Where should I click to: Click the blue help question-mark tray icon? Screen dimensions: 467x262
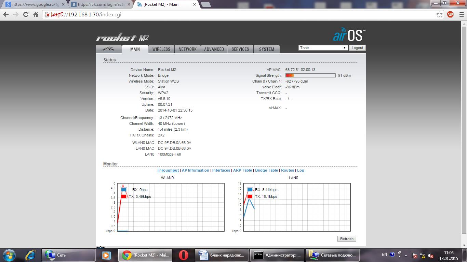392,254
